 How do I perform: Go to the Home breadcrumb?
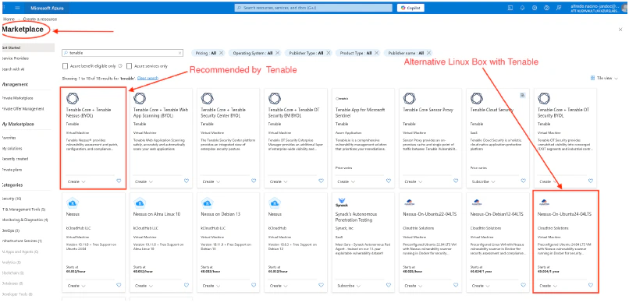pos(9,19)
